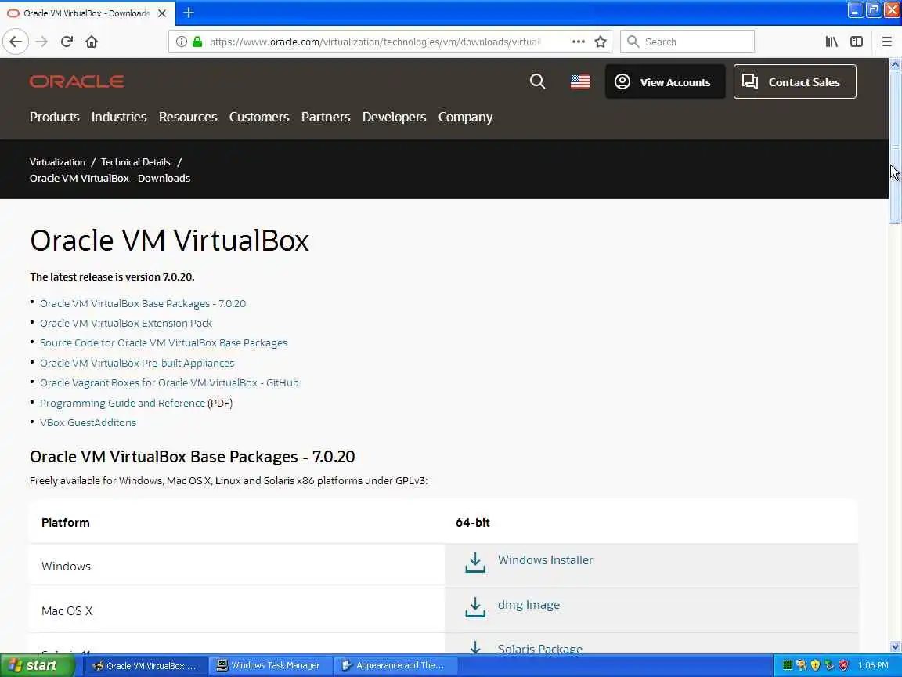Open Oracle site search magnifier

tap(537, 81)
